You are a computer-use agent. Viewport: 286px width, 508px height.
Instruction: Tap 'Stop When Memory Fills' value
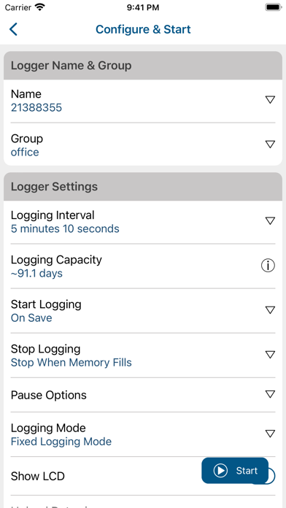71,362
